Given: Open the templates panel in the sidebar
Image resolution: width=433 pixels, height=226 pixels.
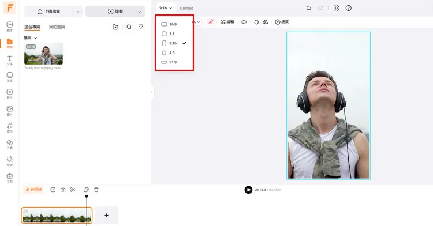Looking at the screenshot, I should click(9, 27).
